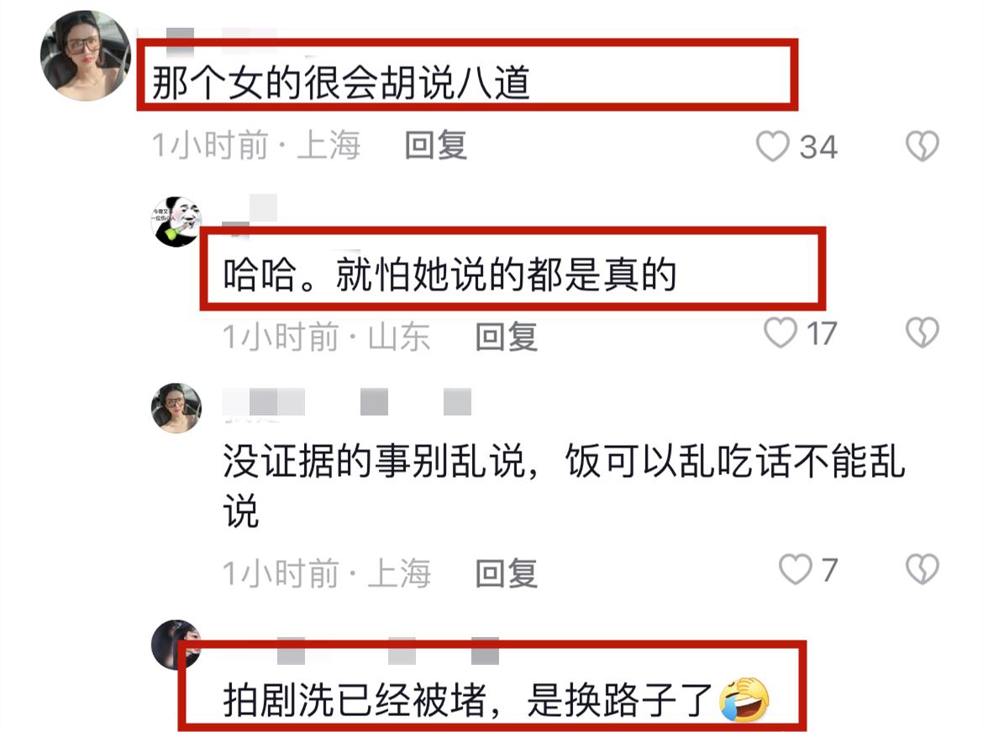Viewport: 983px width, 732px height.
Task: Dislike the comment '那个女的很会胡说八道'
Action: point(923,146)
